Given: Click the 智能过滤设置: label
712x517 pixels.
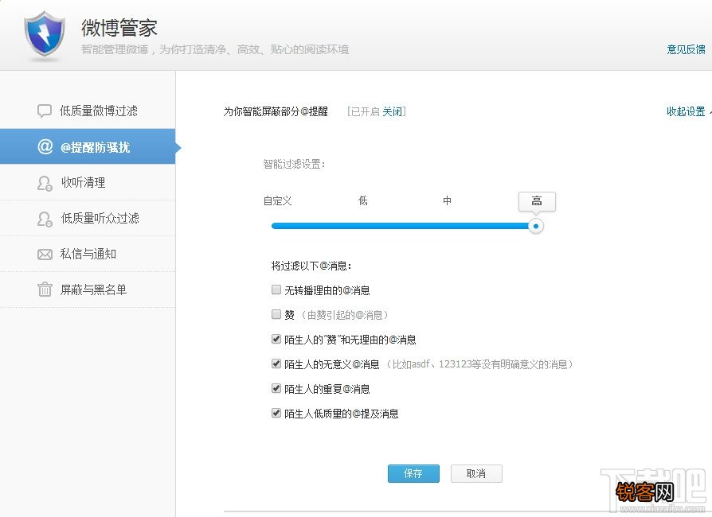Looking at the screenshot, I should (x=294, y=164).
